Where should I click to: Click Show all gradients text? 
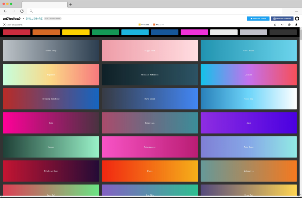click(15, 25)
